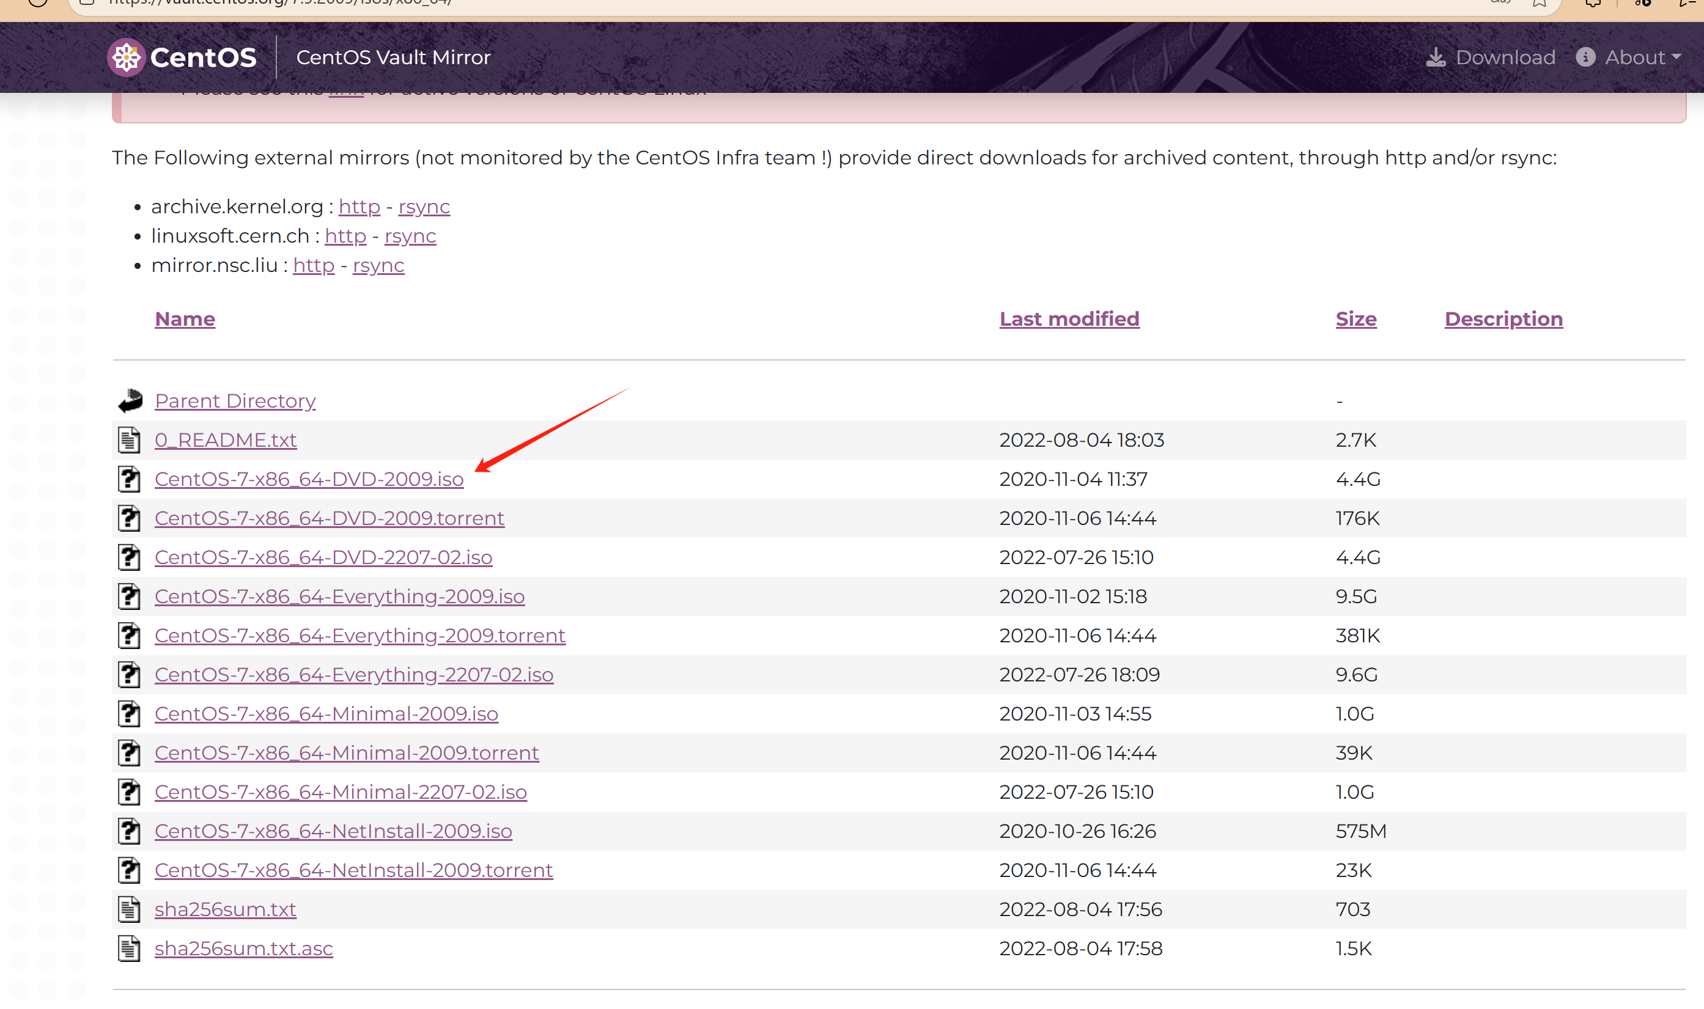Viewport: 1704px width, 1009px height.
Task: Click the unknown-file icon beside DVD-2009.iso
Action: (129, 479)
